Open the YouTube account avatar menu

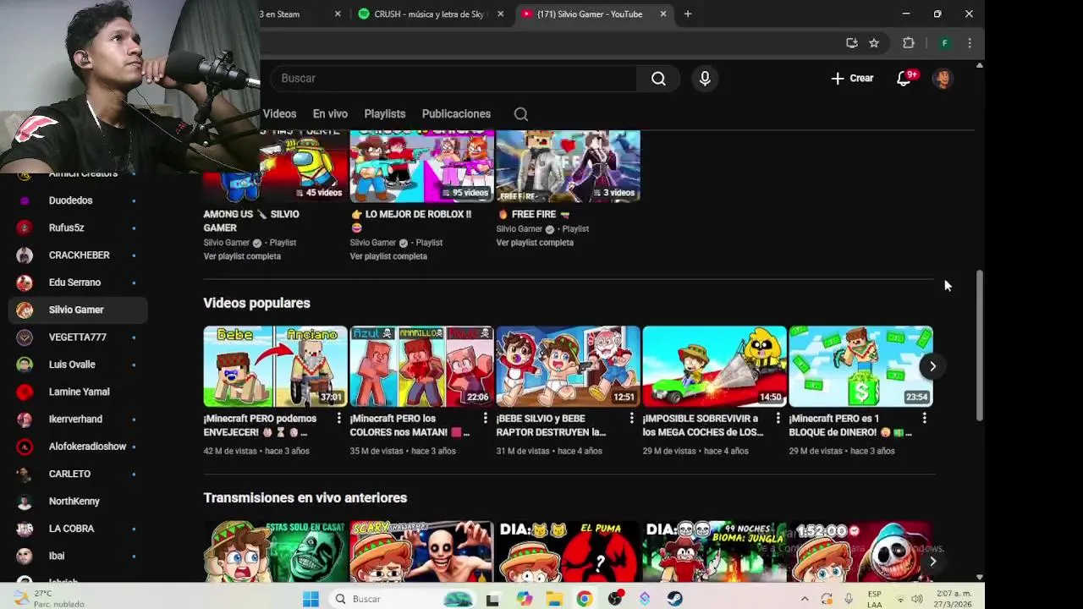[943, 79]
